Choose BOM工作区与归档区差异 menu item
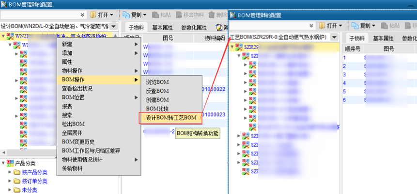Viewport: 417px width, 194px height. point(99,151)
